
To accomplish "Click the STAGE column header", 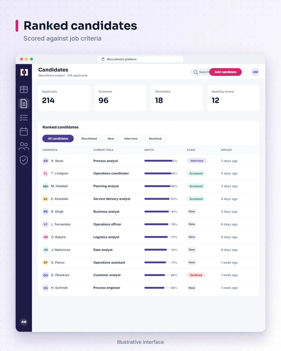I will [x=191, y=150].
